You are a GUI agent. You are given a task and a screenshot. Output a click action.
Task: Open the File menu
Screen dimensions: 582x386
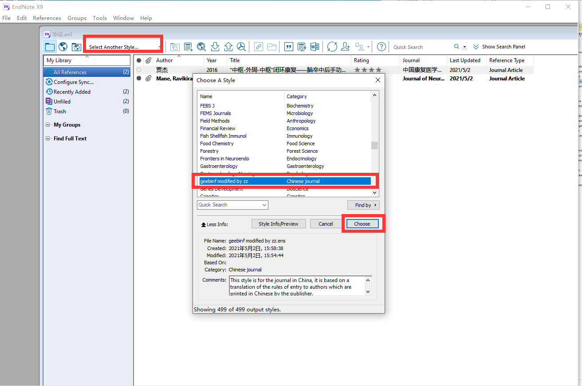coord(6,18)
